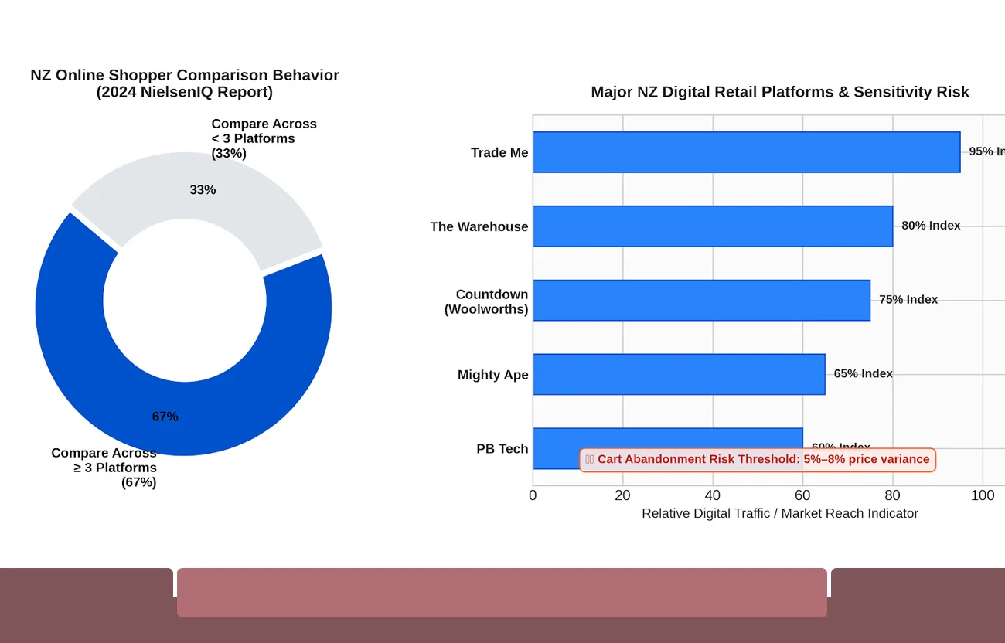
Task: Select The Warehouse bar in the chart
Action: (713, 226)
